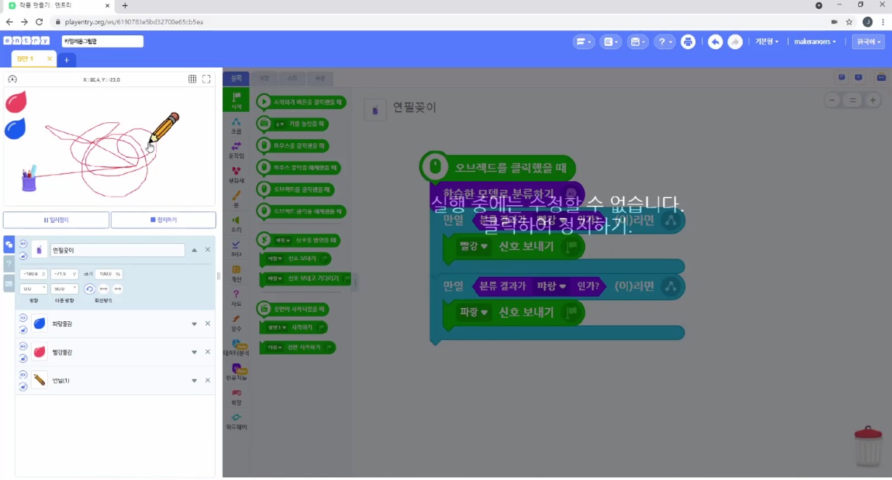Switch to the 속성 (Attribute) tab
The height and width of the screenshot is (480, 892).
pos(320,78)
